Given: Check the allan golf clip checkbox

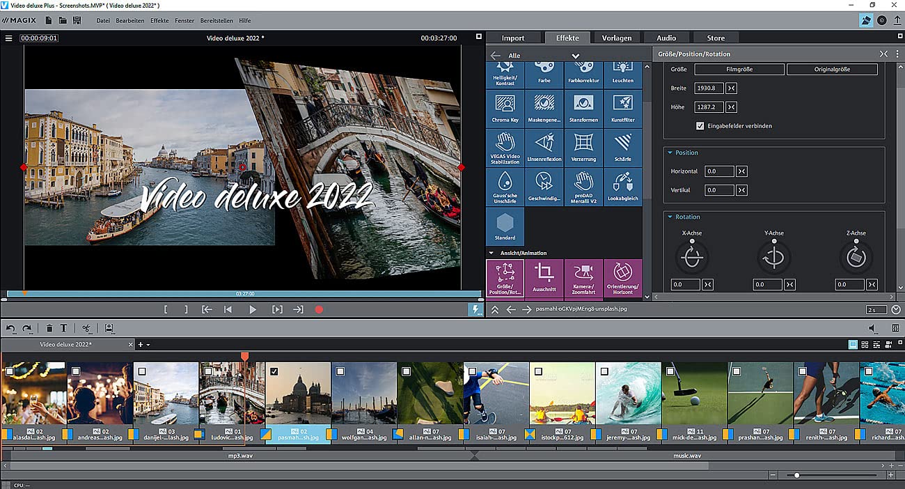Looking at the screenshot, I should (x=407, y=372).
